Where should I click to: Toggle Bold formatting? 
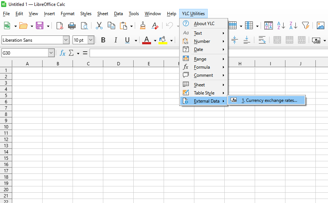(x=103, y=40)
